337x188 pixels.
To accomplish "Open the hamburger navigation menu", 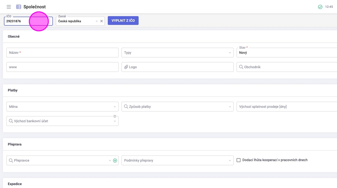I will point(9,7).
